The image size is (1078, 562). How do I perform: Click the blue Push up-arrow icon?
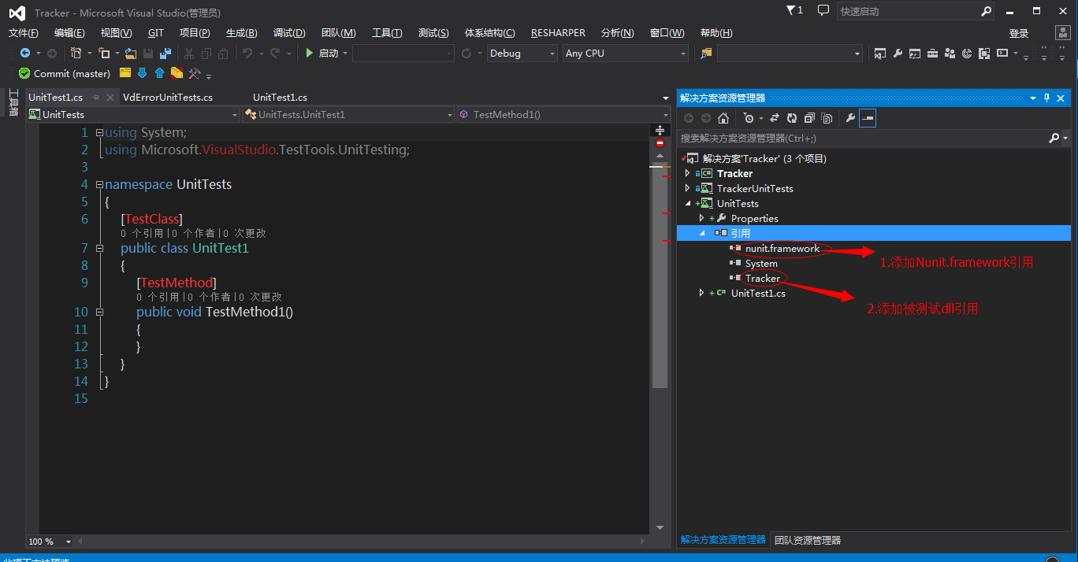pyautogui.click(x=160, y=73)
